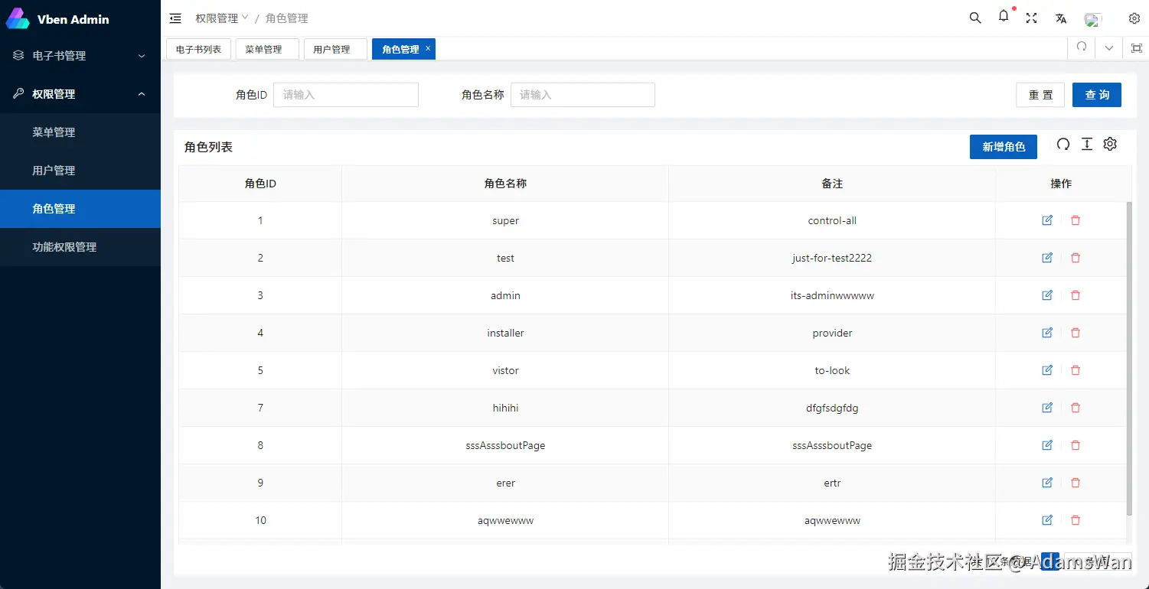Reload the role table data
This screenshot has height=589, width=1149.
[x=1063, y=144]
